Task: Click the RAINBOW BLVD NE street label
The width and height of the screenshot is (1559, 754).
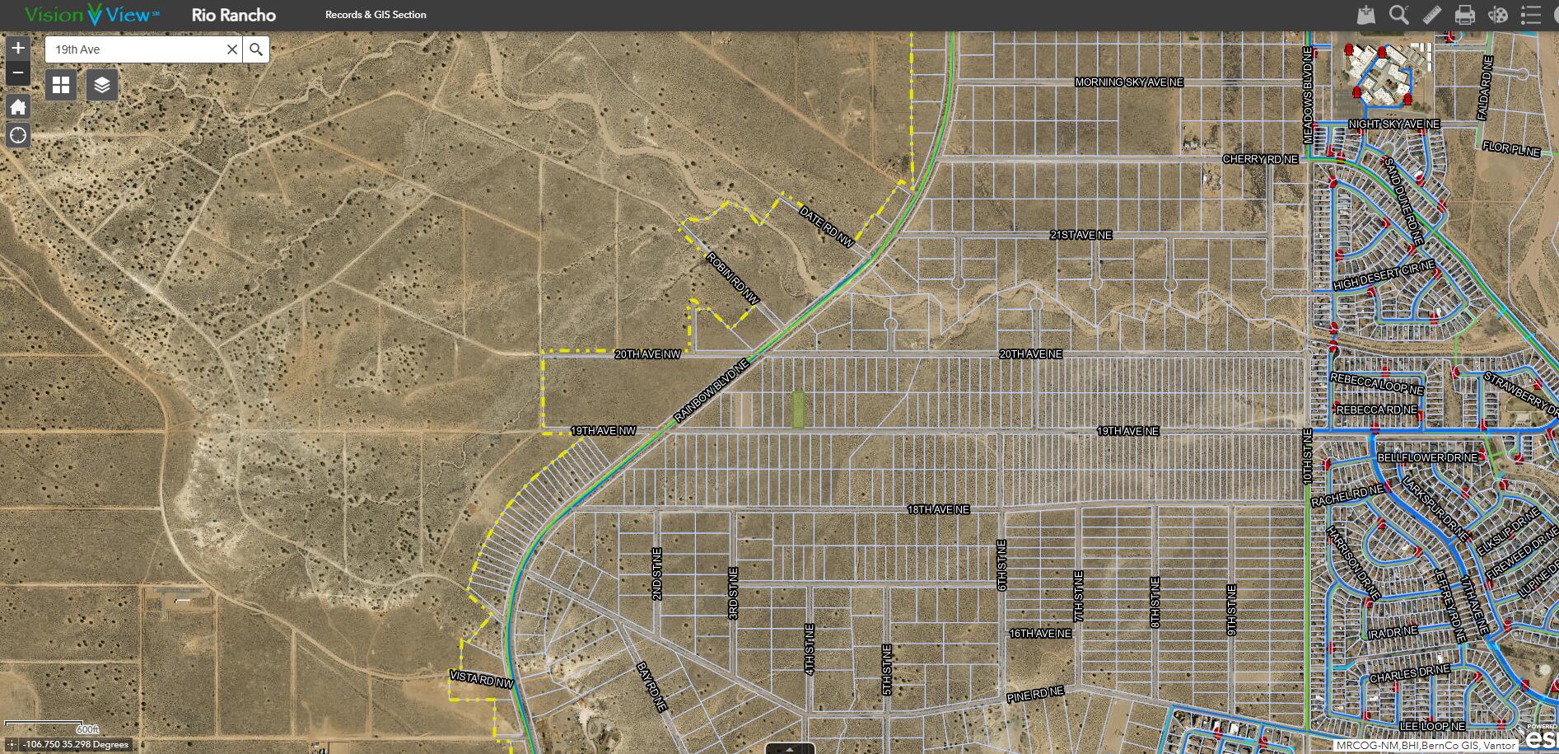Action: 712,390
